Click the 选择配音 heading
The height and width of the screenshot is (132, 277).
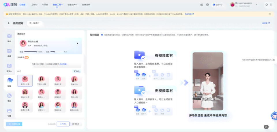(21, 34)
